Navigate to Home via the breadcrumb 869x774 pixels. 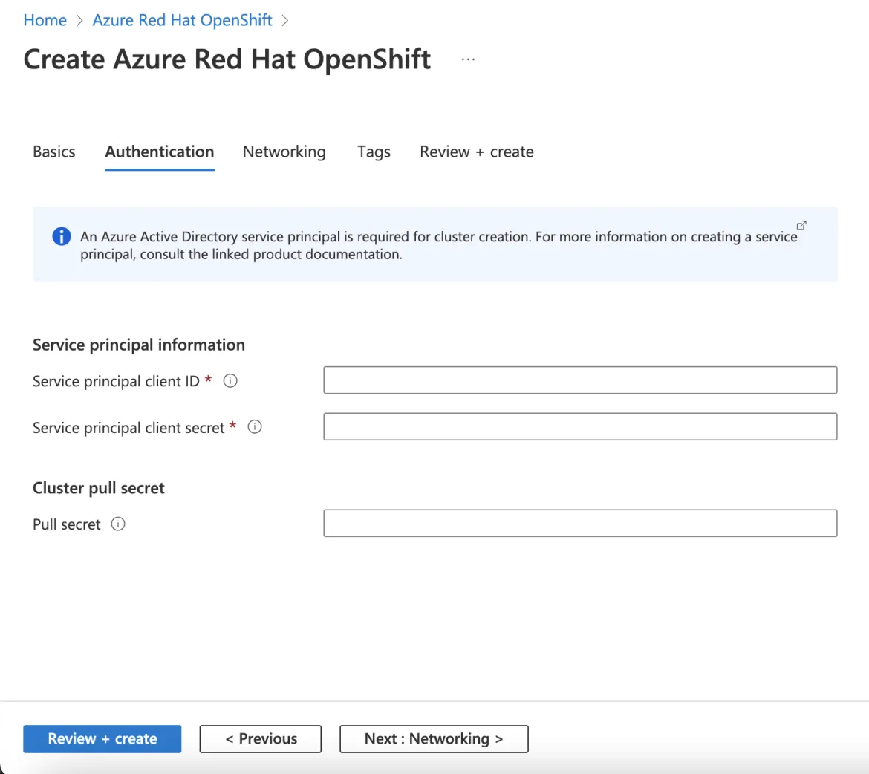45,20
